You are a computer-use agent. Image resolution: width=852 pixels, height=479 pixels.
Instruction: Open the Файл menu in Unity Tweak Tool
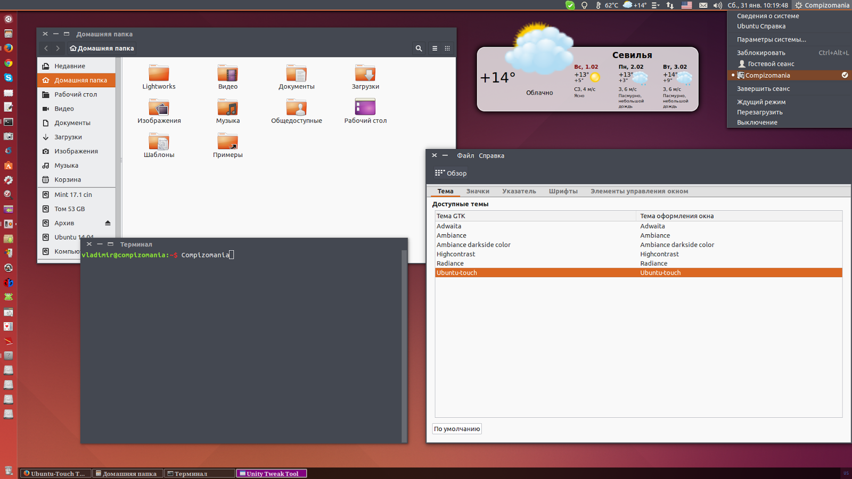[x=464, y=155]
